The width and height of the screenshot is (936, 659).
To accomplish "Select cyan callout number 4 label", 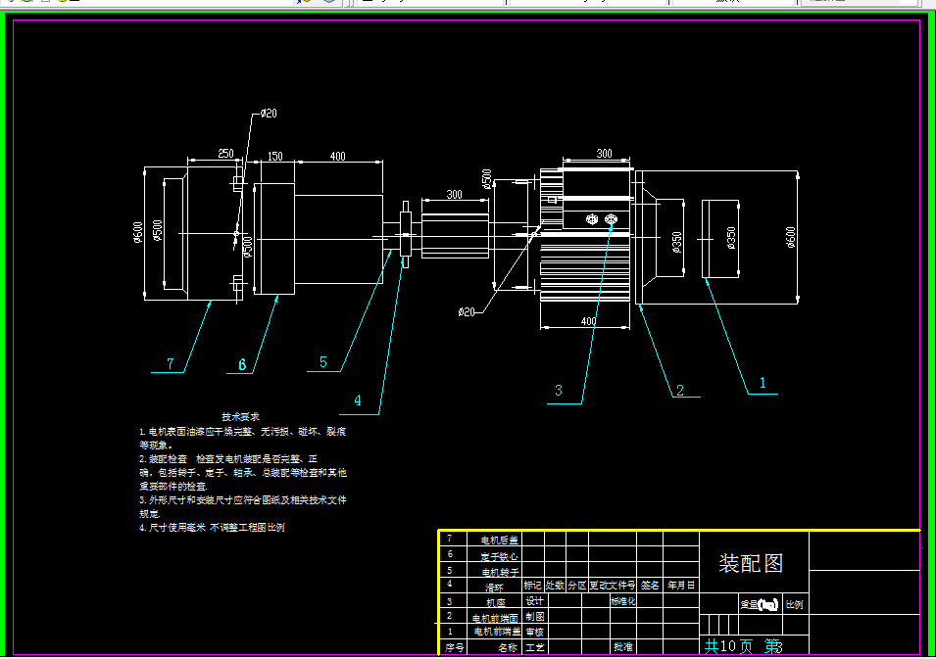I will coord(358,400).
